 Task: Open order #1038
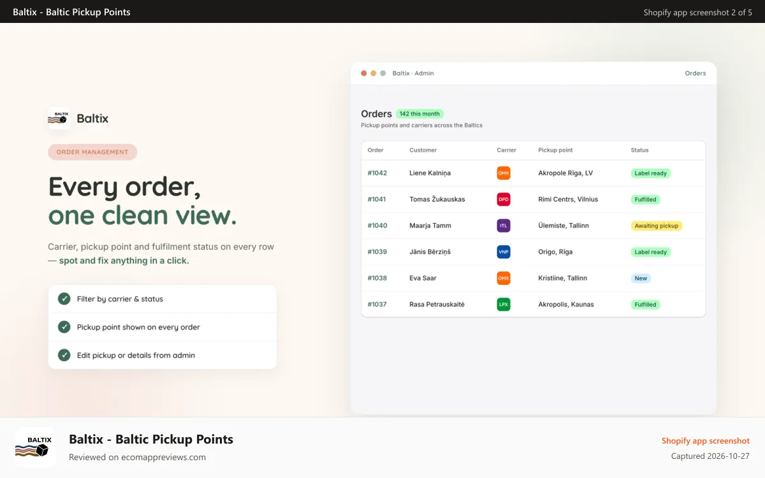tap(377, 278)
